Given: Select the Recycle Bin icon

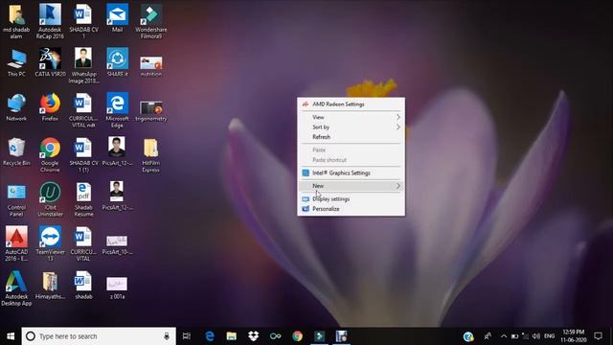Looking at the screenshot, I should point(16,151).
